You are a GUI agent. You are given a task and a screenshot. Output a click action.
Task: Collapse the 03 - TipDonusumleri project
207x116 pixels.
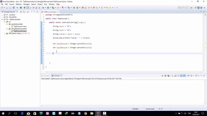[2, 19]
